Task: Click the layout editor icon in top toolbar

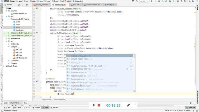Action: coord(133,1)
